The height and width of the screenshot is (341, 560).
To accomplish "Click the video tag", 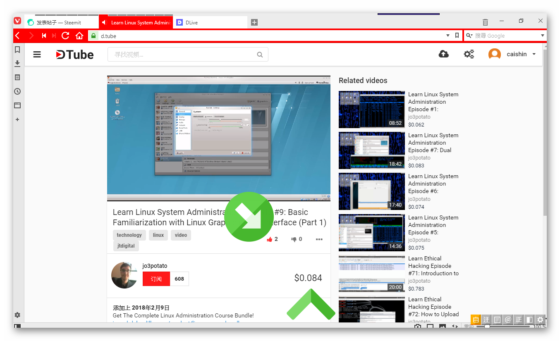I will [x=181, y=235].
